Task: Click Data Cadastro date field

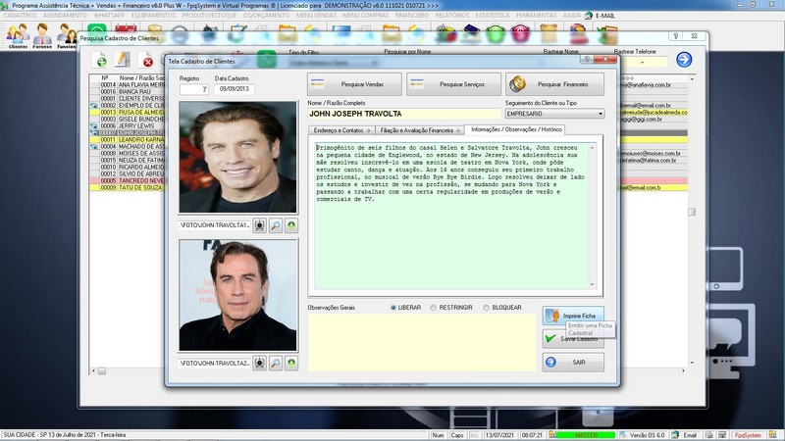Action: [x=234, y=89]
